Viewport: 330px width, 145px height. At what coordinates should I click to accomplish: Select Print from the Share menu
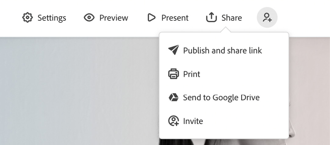(191, 74)
